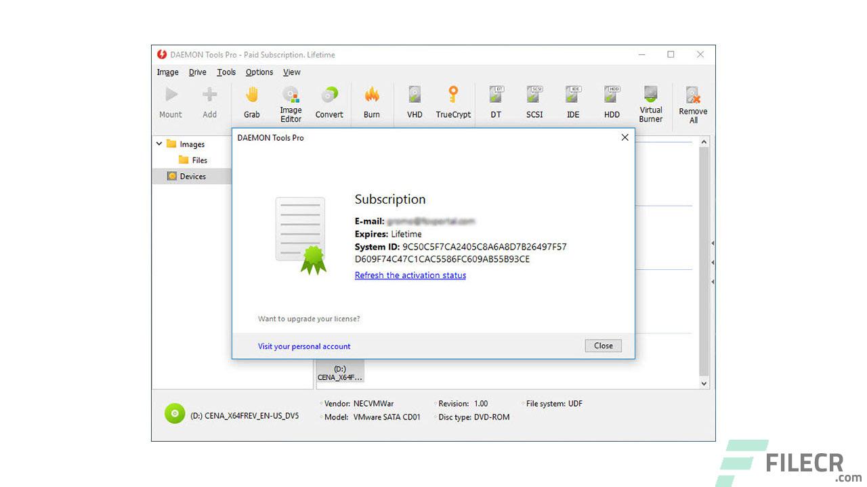Click 'File system: UDF' status text
The width and height of the screenshot is (867, 487).
tap(554, 404)
